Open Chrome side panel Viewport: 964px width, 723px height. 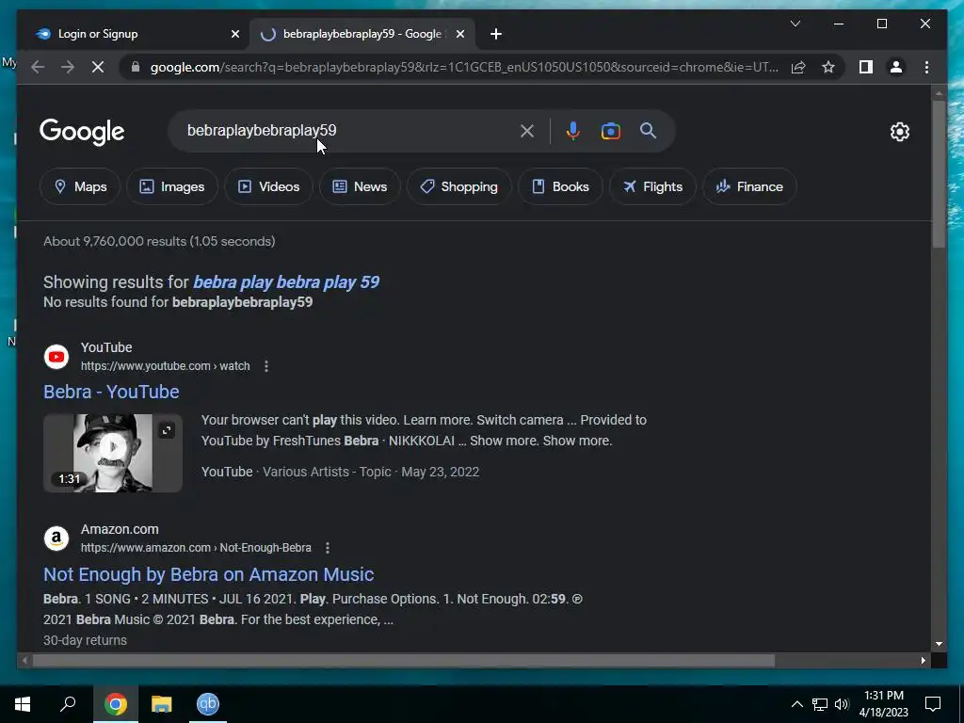(x=866, y=67)
